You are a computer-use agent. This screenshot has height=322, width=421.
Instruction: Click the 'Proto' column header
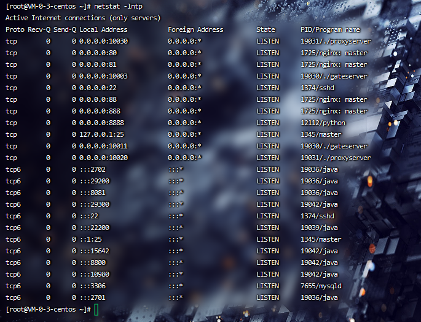click(x=15, y=29)
